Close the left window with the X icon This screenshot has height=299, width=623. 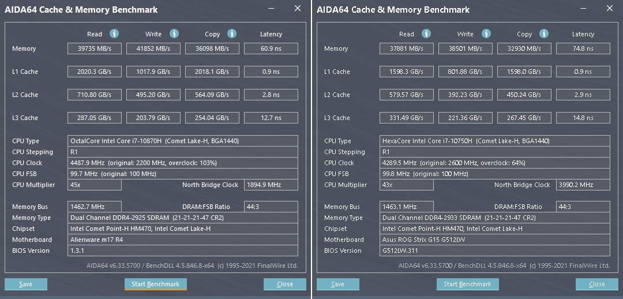pyautogui.click(x=298, y=8)
